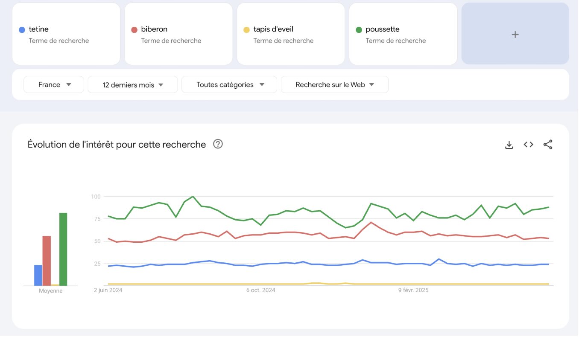Screen dimensions: 579x337
Task: Expand the 12 derniers mois time range
Action: coord(132,84)
